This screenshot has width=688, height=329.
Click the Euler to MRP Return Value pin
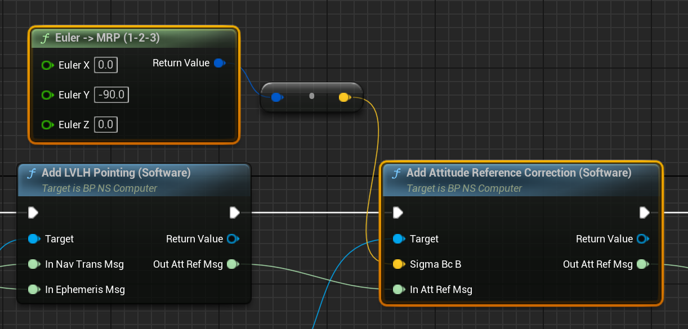pyautogui.click(x=220, y=63)
